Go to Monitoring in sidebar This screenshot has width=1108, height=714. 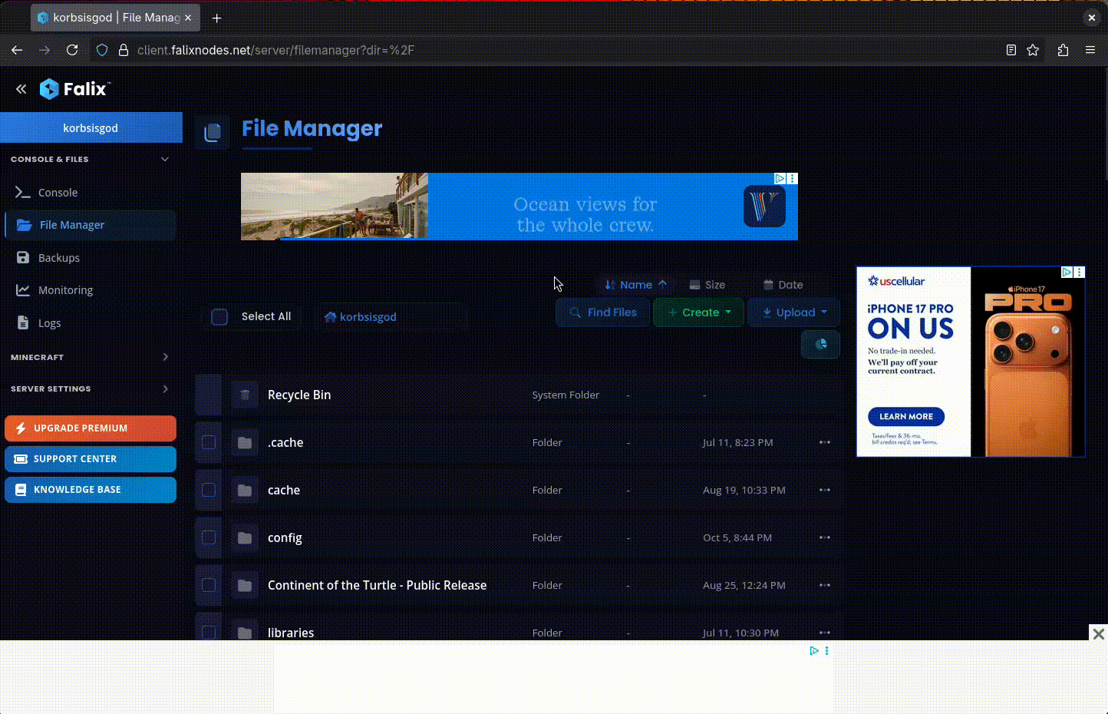(65, 290)
